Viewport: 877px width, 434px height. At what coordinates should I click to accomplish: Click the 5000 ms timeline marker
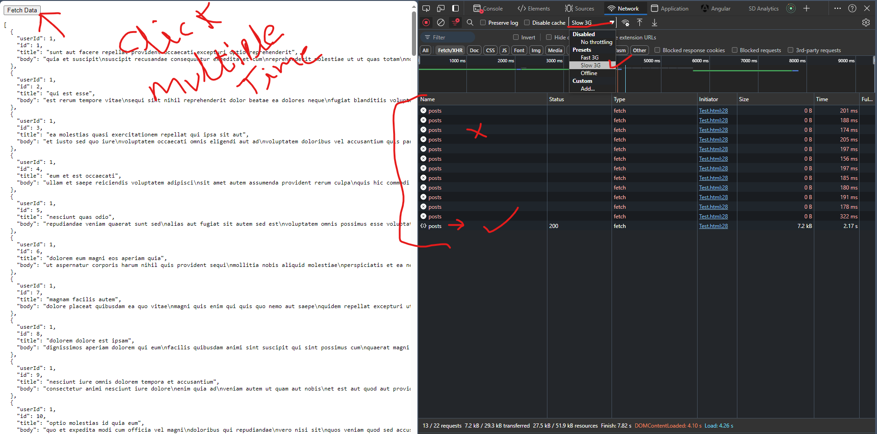(651, 61)
